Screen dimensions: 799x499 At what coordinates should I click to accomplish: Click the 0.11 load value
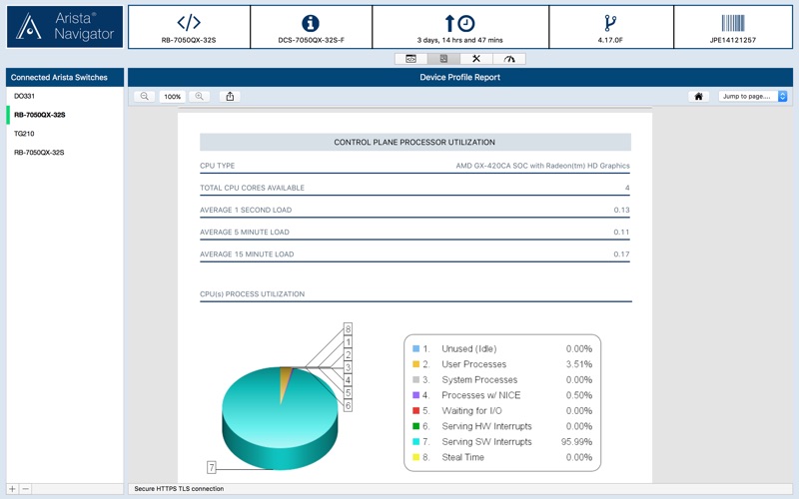(x=621, y=233)
